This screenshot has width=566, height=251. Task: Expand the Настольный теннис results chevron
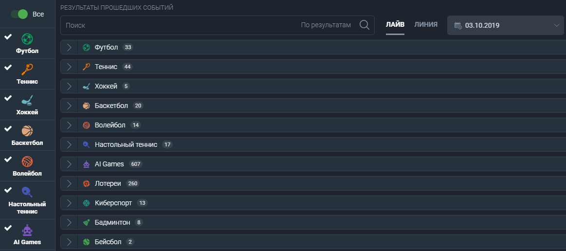69,144
